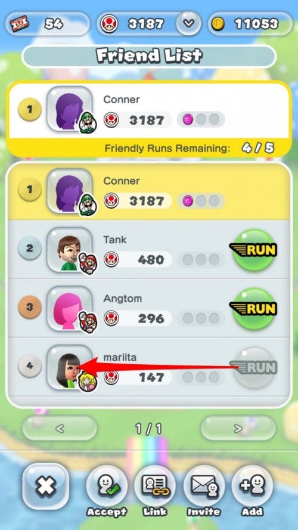This screenshot has width=298, height=530.
Task: Select Tank's rank 2 badge
Action: pyautogui.click(x=30, y=249)
